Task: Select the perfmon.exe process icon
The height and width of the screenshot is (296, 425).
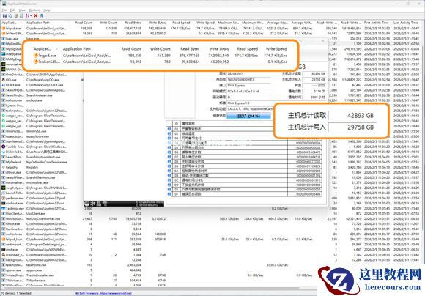Action: pyautogui.click(x=4, y=198)
